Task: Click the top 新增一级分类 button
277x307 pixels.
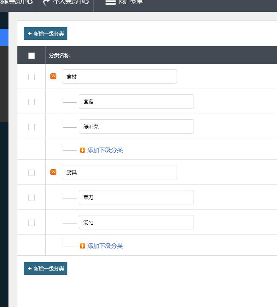Action: [x=45, y=33]
